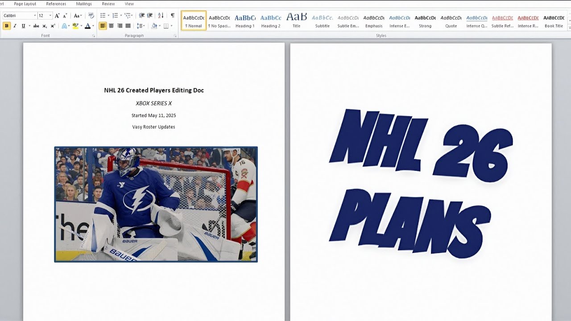Insert a bulleted list
Image resolution: width=571 pixels, height=321 pixels.
click(x=103, y=16)
